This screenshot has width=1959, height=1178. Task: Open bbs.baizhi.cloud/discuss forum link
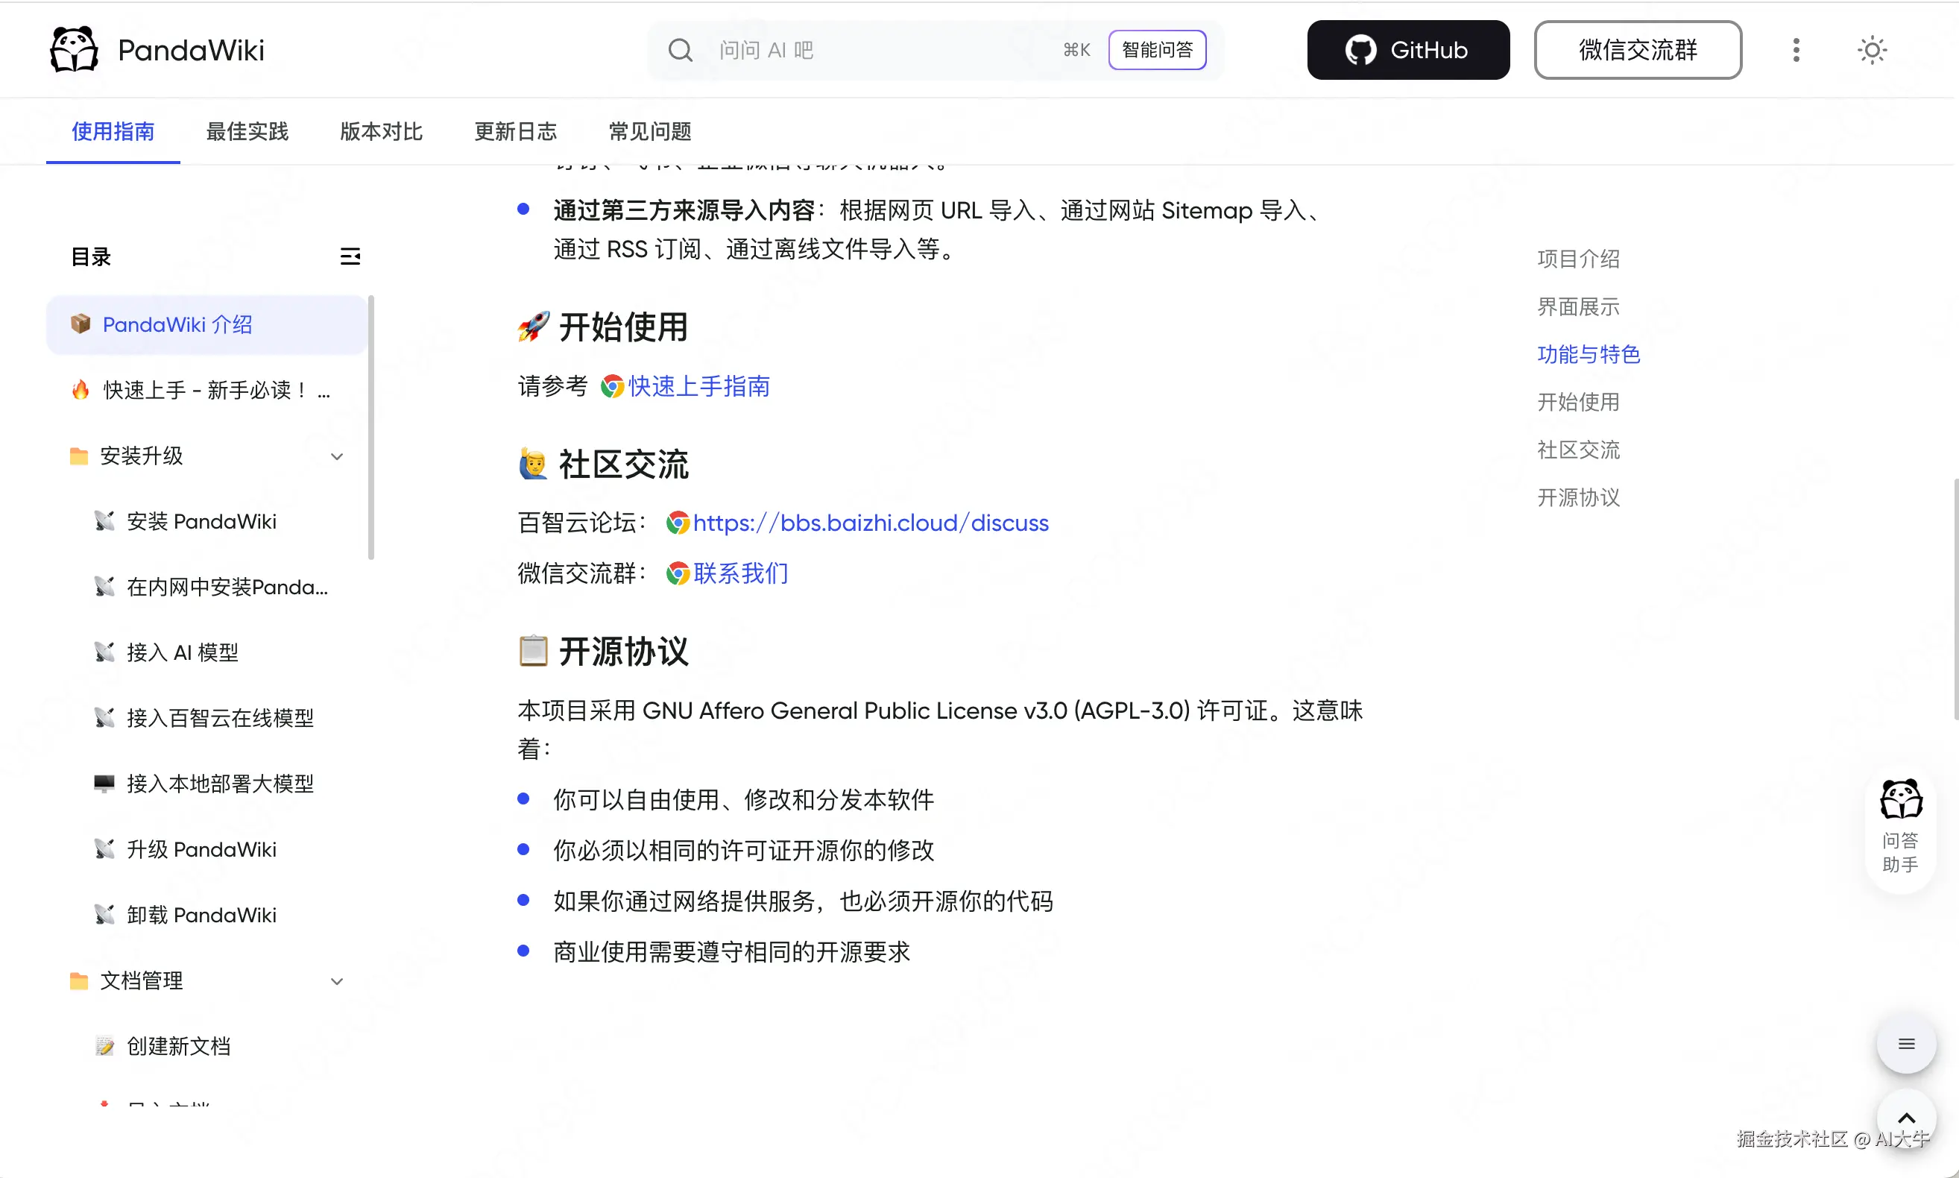870,523
